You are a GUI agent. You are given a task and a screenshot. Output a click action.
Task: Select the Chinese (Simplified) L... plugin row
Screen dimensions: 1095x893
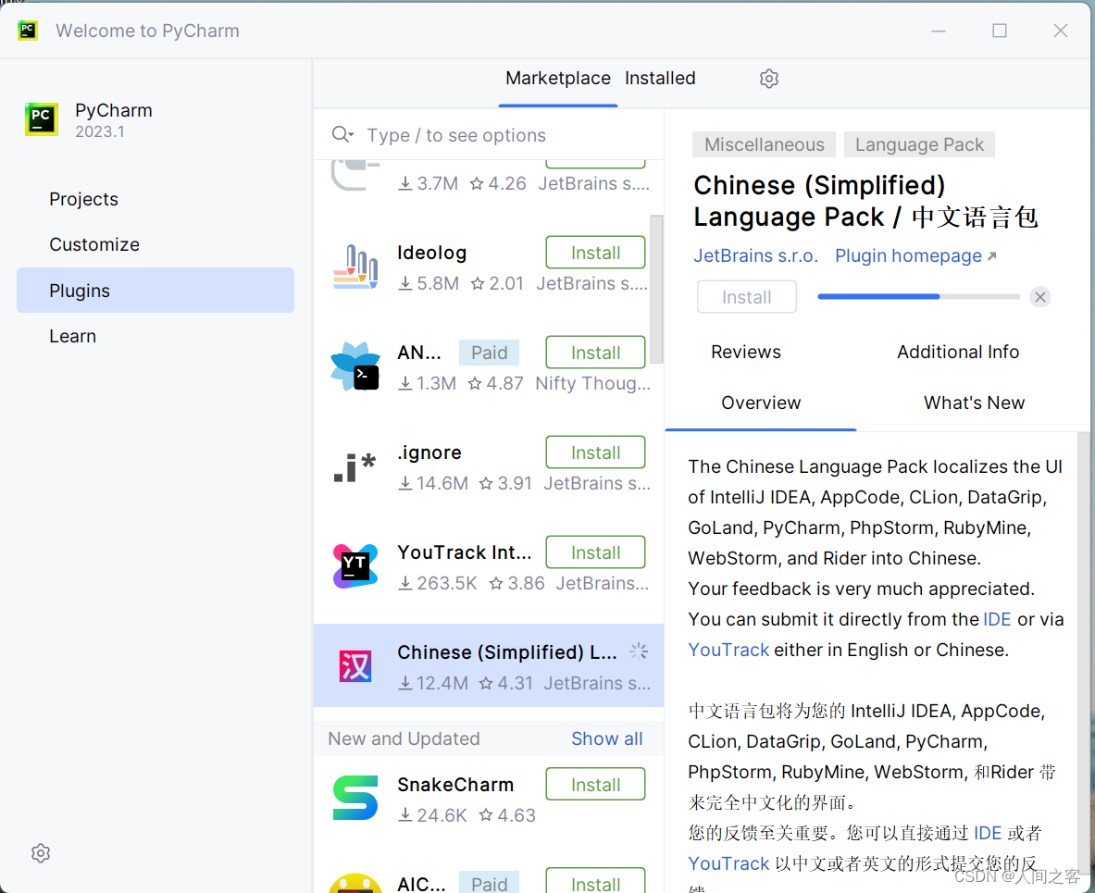pyautogui.click(x=488, y=665)
